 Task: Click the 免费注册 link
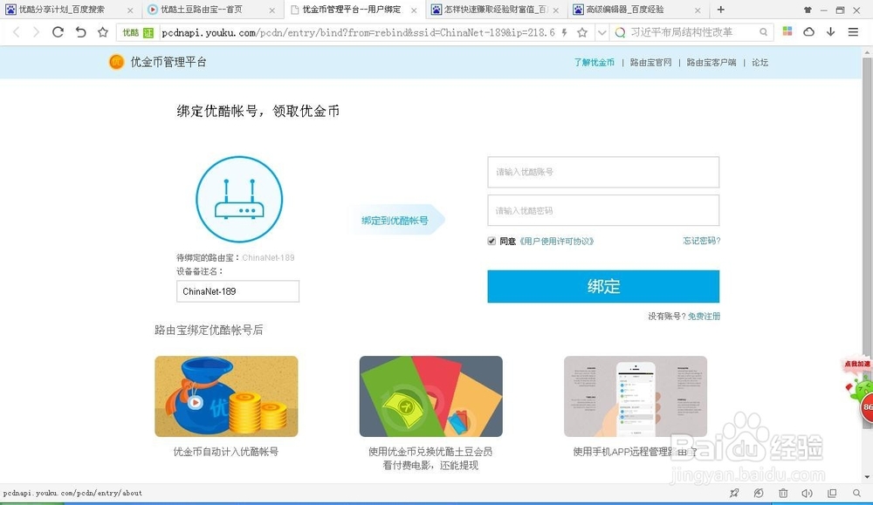tap(704, 316)
